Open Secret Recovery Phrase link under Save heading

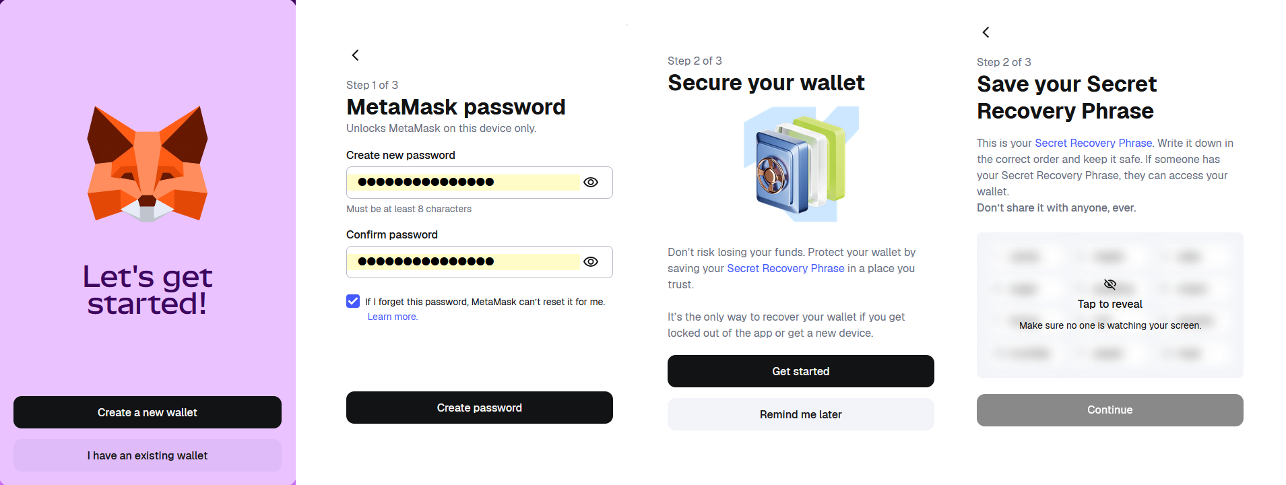[x=1093, y=143]
